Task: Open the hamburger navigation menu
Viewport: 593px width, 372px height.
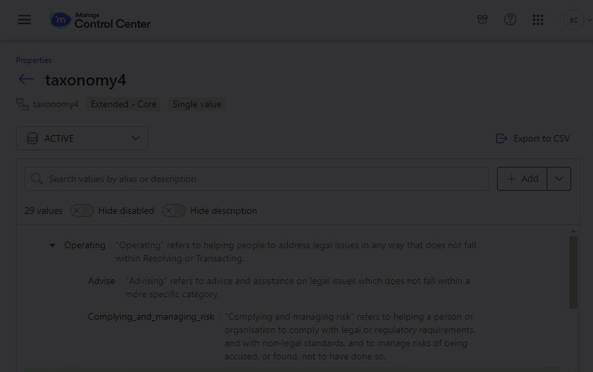Action: [x=24, y=19]
